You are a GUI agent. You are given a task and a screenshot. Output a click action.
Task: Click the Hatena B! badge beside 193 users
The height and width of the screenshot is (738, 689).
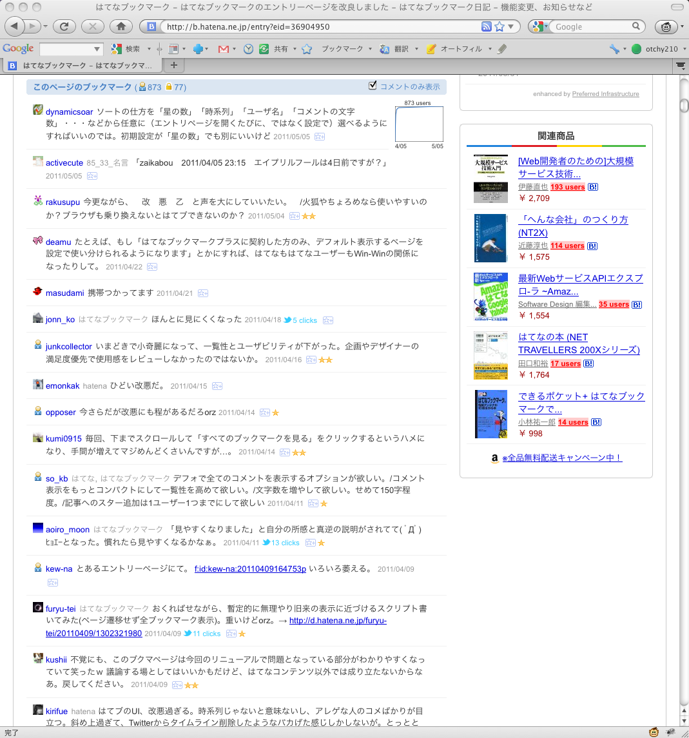click(x=593, y=187)
